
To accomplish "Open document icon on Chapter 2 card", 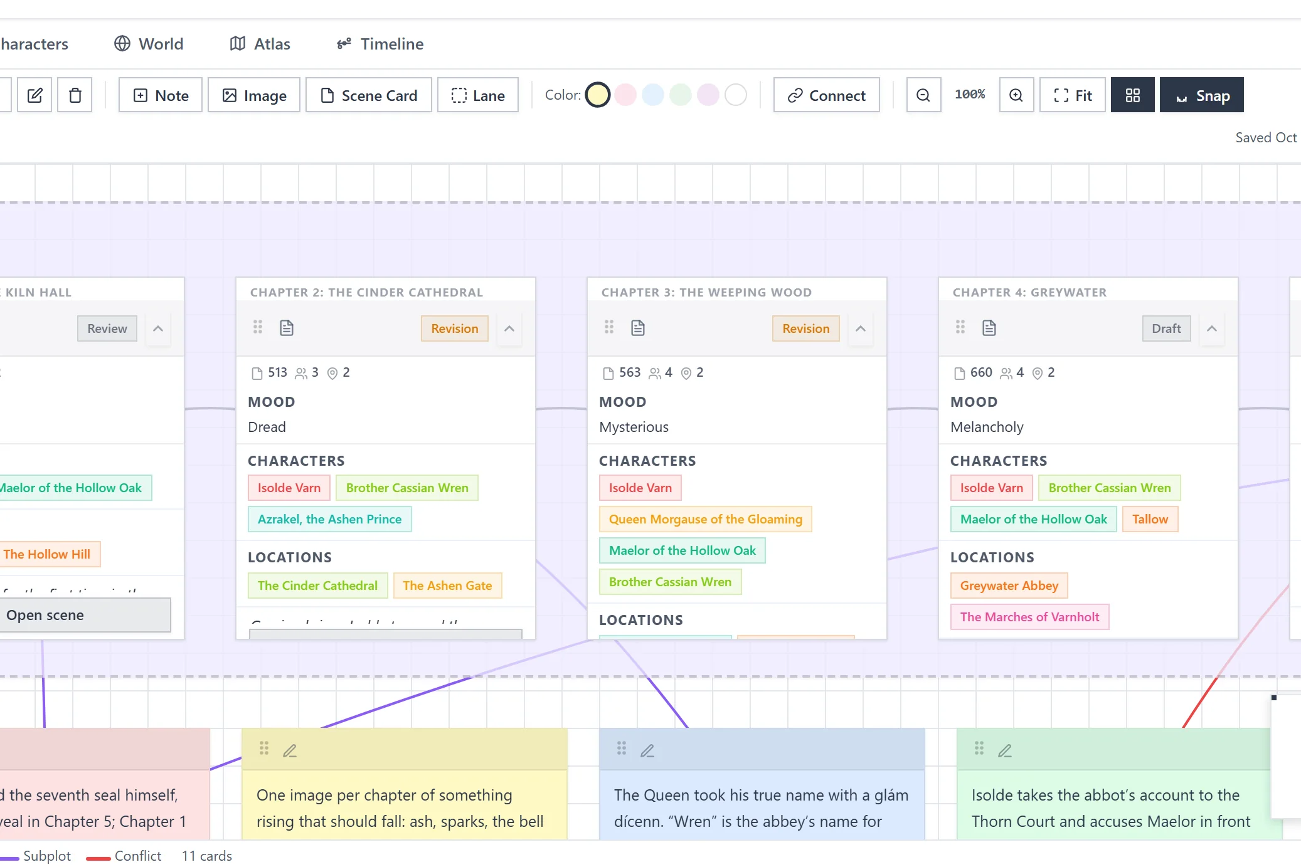I will (287, 328).
